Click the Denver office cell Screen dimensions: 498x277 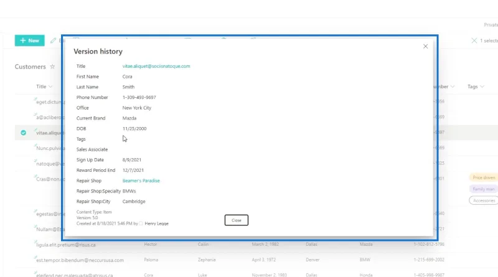[312, 260]
